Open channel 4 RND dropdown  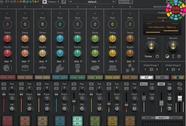pyautogui.click(x=60, y=61)
